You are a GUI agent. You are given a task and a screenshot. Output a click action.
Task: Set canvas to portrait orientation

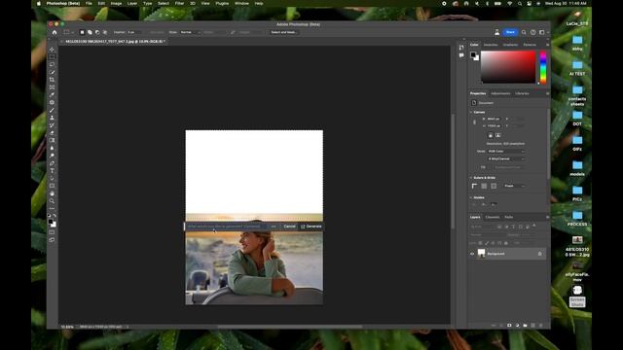[x=491, y=135]
